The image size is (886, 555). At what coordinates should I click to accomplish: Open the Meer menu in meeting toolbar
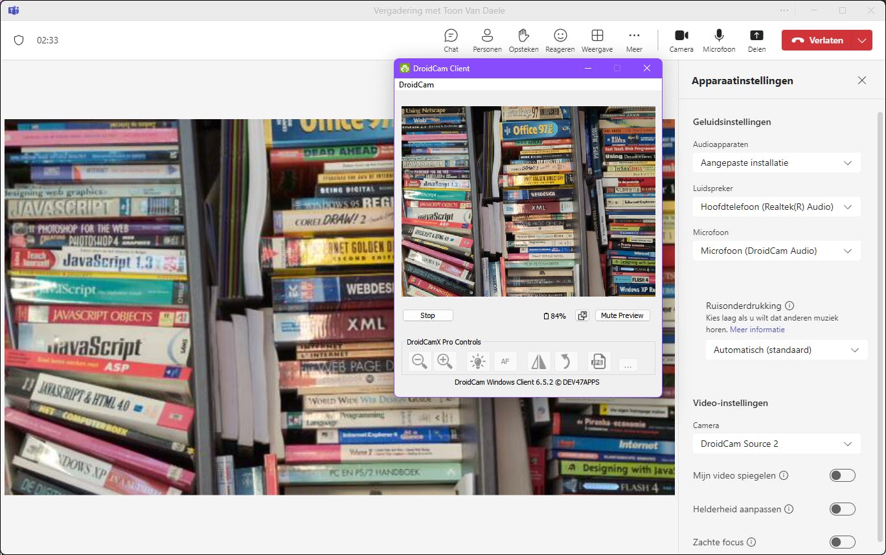634,40
